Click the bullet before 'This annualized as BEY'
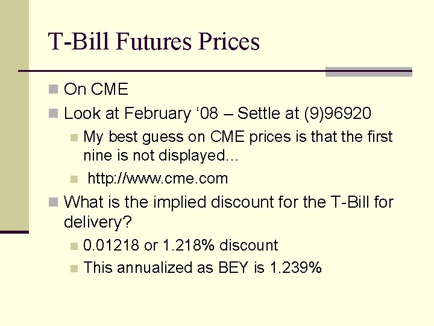This screenshot has width=434, height=326. point(74,268)
